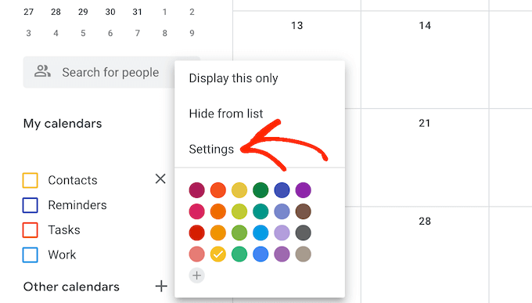Select the dark green color swatch
Image resolution: width=532 pixels, height=303 pixels.
(x=261, y=190)
